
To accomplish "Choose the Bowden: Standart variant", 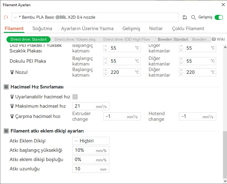I will pos(173,39).
